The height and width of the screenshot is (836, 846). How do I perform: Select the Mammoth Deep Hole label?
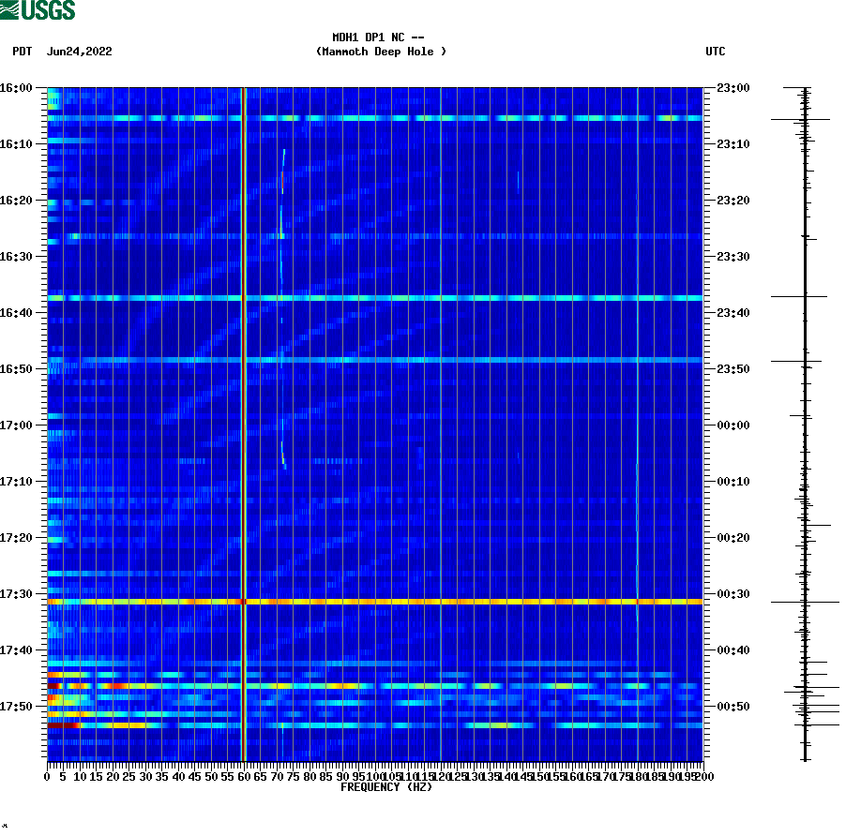pyautogui.click(x=381, y=52)
